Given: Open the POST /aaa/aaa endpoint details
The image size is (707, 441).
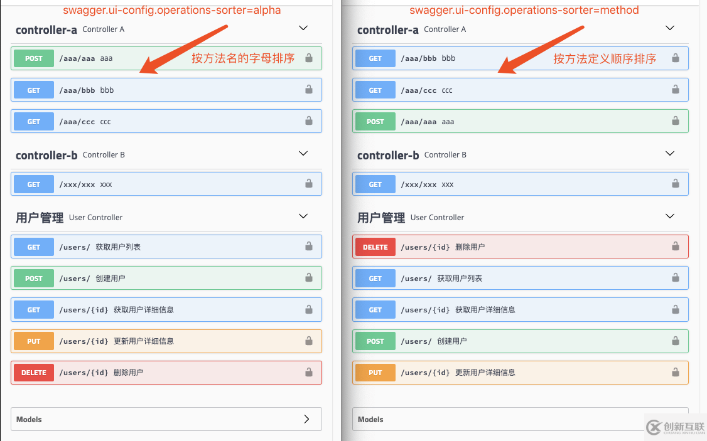Looking at the screenshot, I should (x=126, y=58).
